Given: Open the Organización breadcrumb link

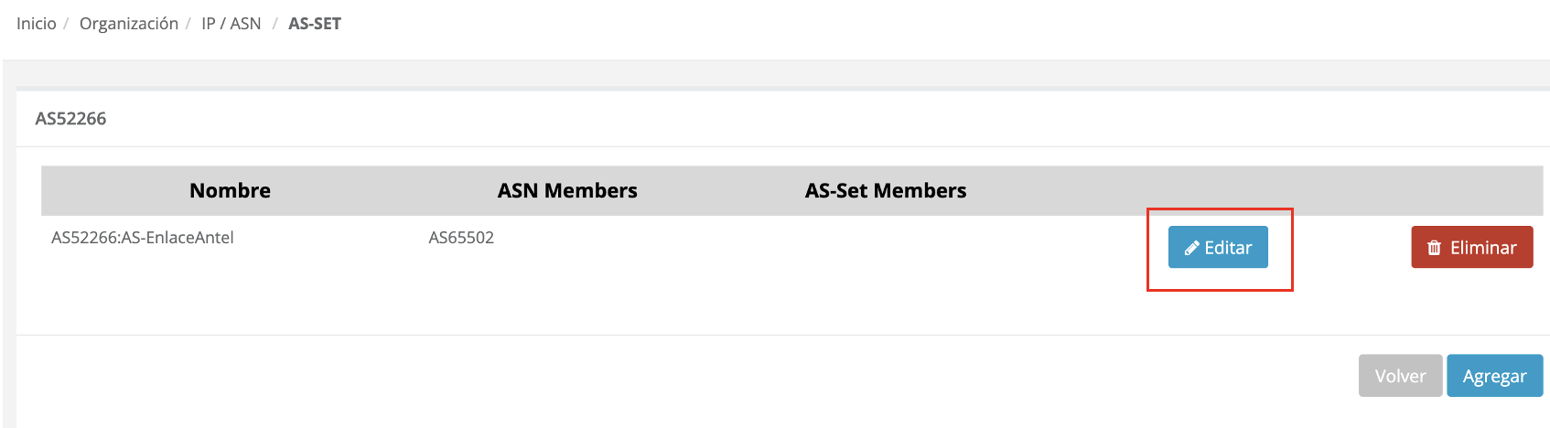Looking at the screenshot, I should (x=129, y=24).
